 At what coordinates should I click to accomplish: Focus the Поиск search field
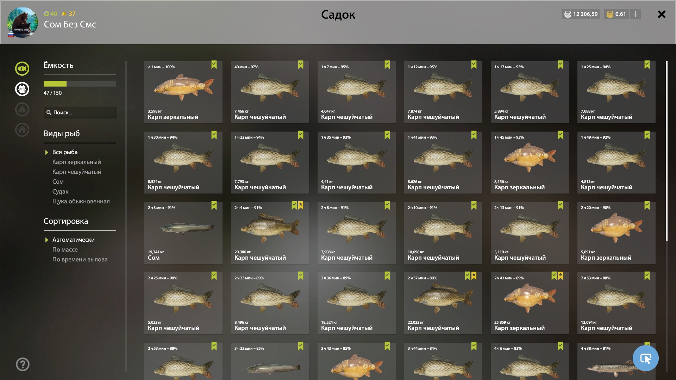(x=80, y=113)
